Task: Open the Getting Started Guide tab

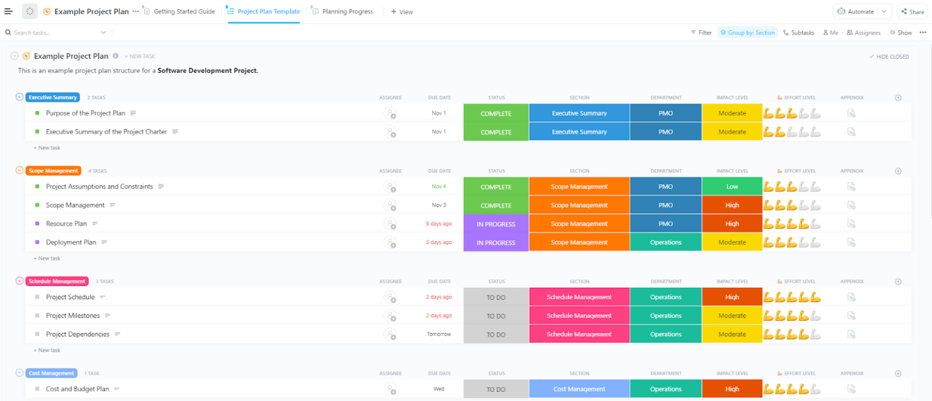Action: click(x=179, y=10)
